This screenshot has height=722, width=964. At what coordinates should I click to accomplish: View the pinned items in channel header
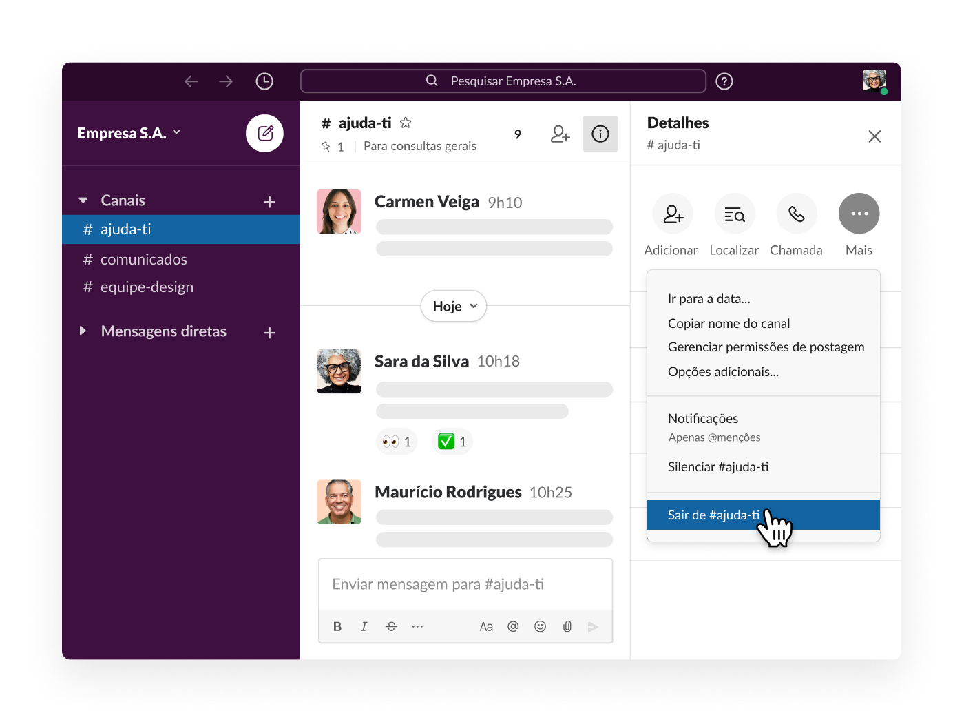[x=333, y=147]
